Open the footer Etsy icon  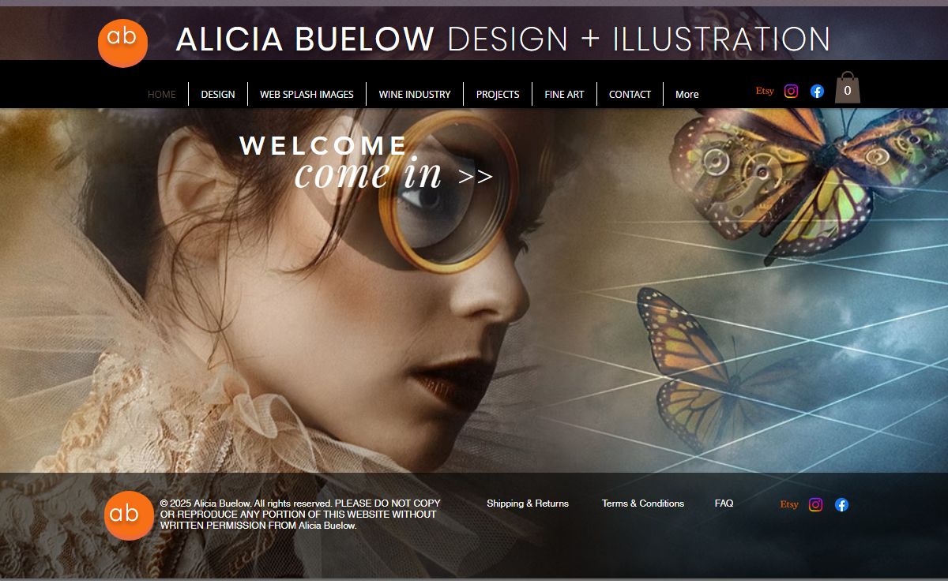pyautogui.click(x=789, y=504)
